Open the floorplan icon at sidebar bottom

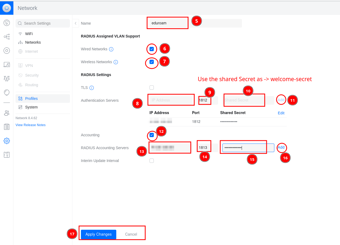[7, 154]
